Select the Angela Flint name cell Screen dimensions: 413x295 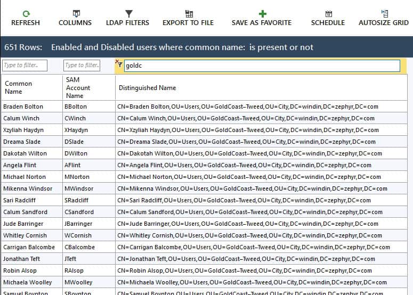pyautogui.click(x=32, y=165)
